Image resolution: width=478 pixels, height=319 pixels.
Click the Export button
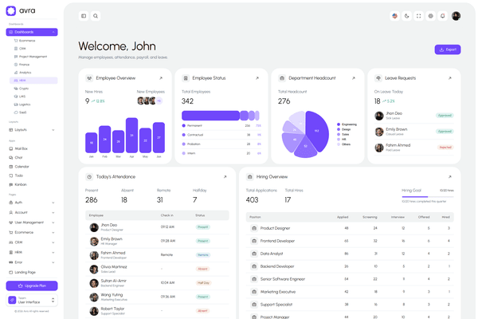tap(448, 49)
